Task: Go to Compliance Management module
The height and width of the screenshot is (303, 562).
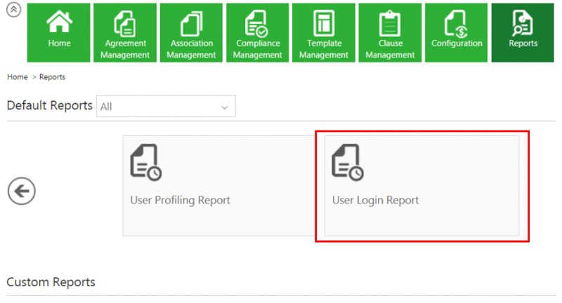Action: point(258,33)
